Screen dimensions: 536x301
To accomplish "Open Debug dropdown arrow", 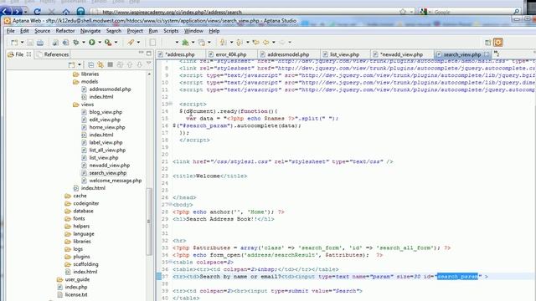I will [84, 43].
